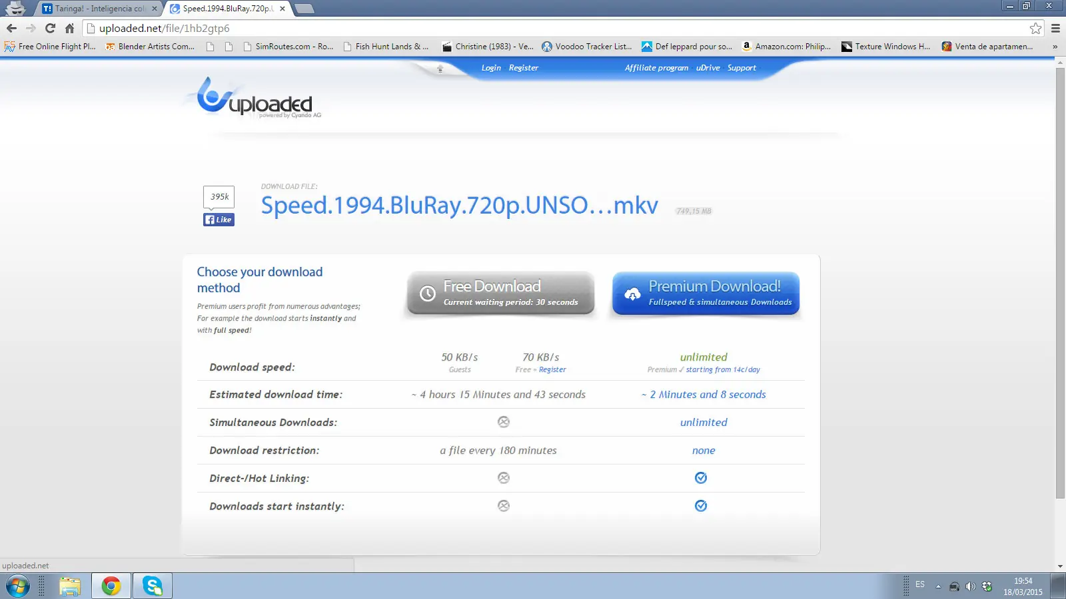Start the Free Download
The width and height of the screenshot is (1066, 599).
500,293
